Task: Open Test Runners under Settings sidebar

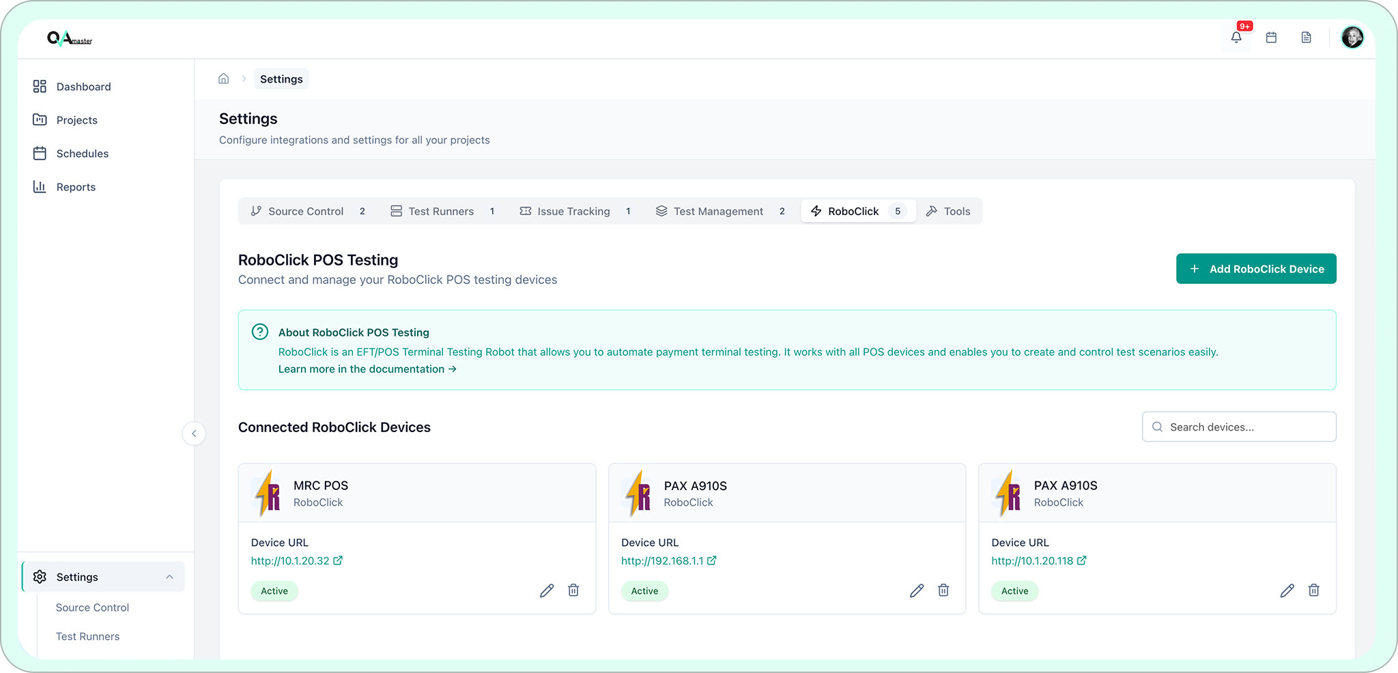Action: click(x=87, y=636)
